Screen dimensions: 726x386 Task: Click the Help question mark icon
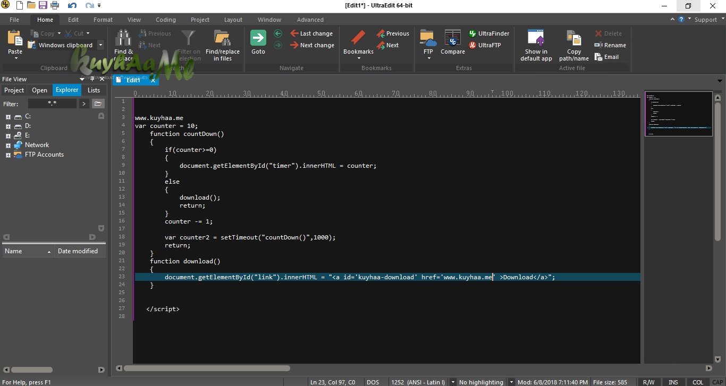(681, 20)
